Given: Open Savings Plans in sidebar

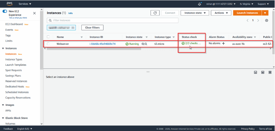Looking at the screenshot, I should (13, 76).
